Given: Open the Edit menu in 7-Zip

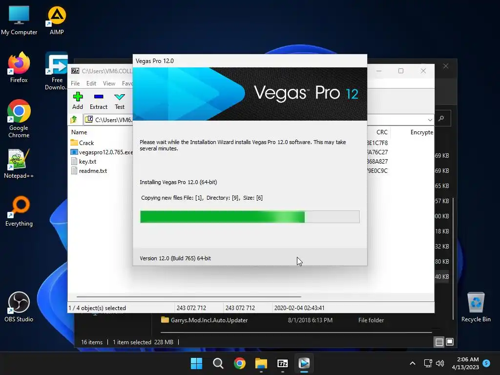Looking at the screenshot, I should [x=91, y=83].
